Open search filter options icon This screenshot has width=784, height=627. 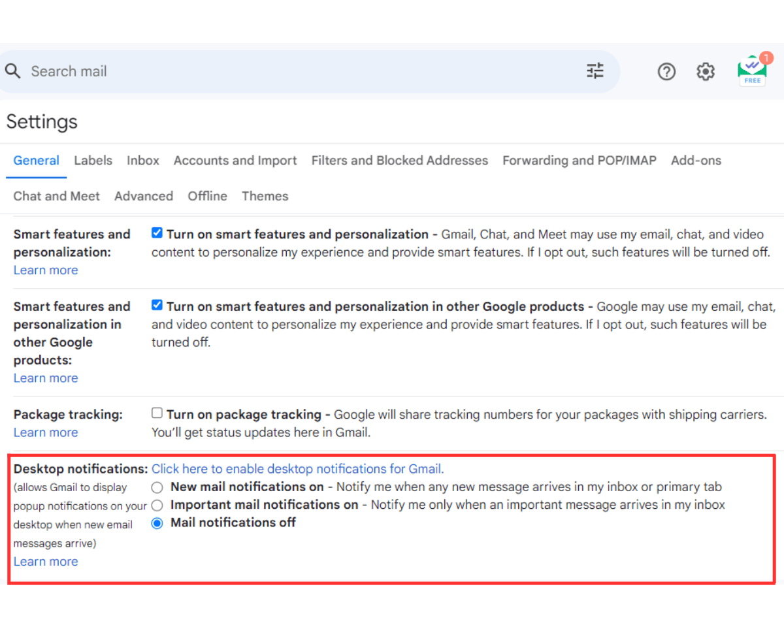[595, 71]
